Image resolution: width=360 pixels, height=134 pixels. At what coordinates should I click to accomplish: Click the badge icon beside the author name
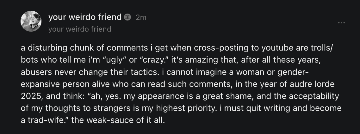pyautogui.click(x=127, y=17)
